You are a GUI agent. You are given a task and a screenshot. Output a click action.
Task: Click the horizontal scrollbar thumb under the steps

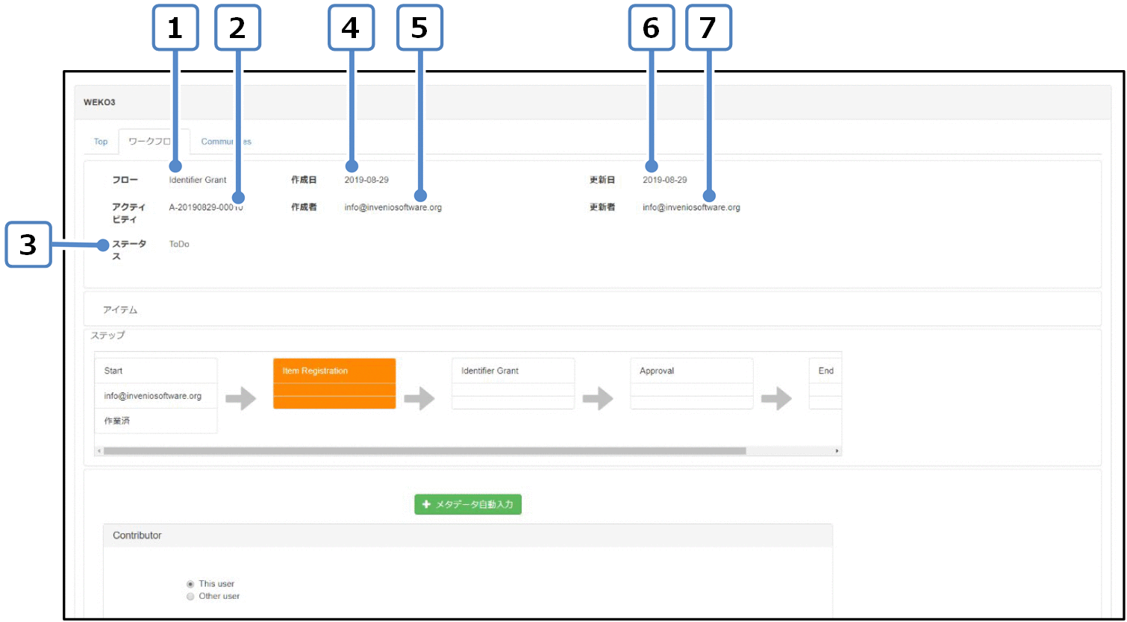(424, 451)
